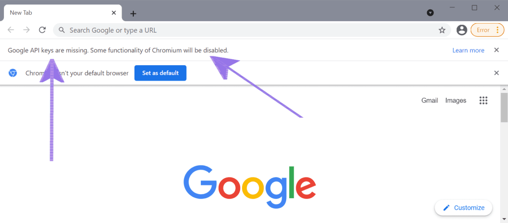
Task: Bookmark this tab with the star icon
Action: (442, 30)
